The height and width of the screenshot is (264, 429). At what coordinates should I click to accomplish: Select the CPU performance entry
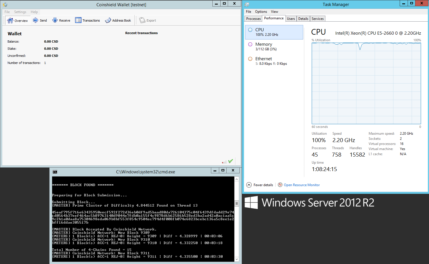(x=274, y=32)
